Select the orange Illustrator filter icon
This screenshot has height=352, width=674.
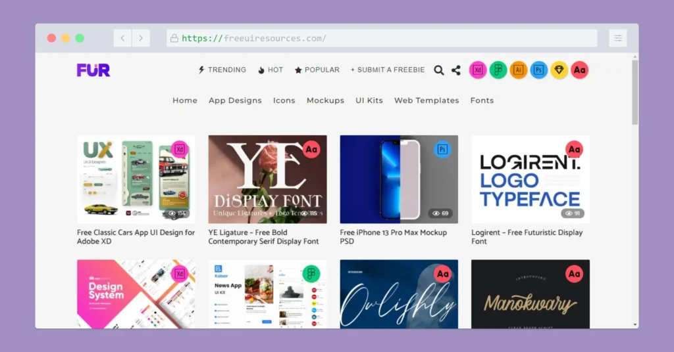[x=519, y=70]
